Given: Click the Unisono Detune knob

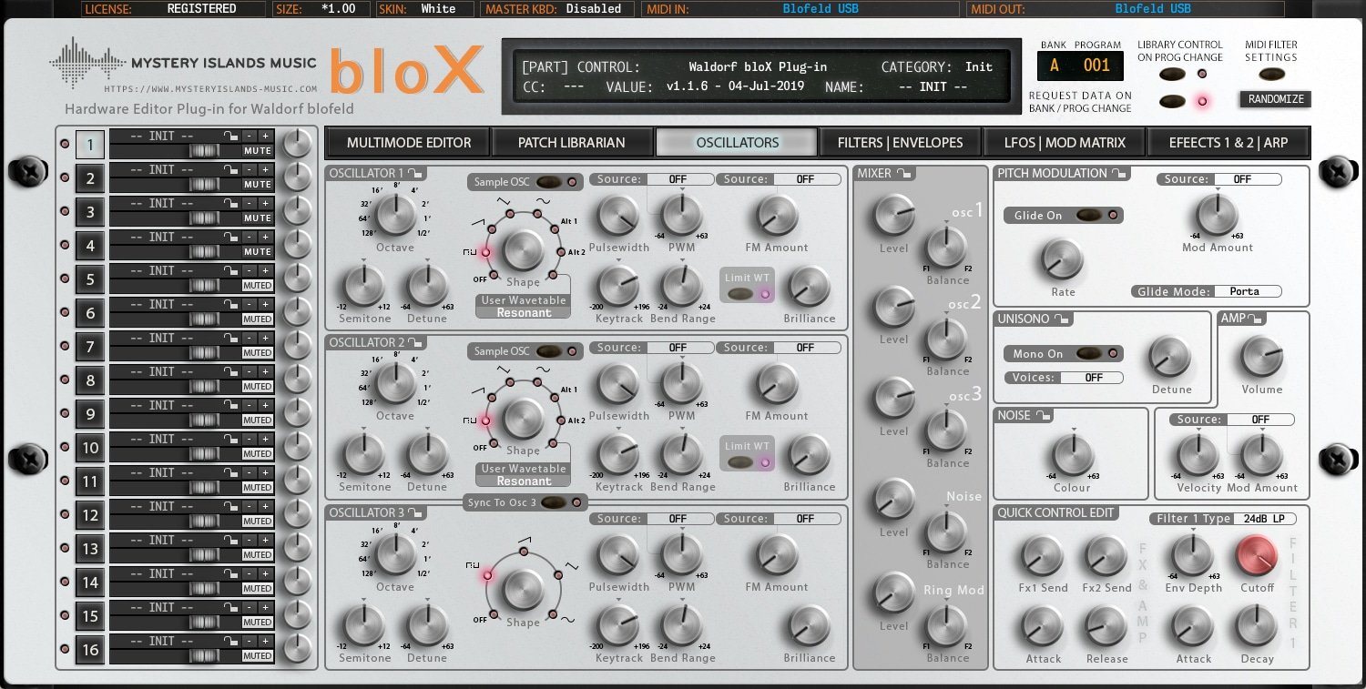Looking at the screenshot, I should (1171, 357).
